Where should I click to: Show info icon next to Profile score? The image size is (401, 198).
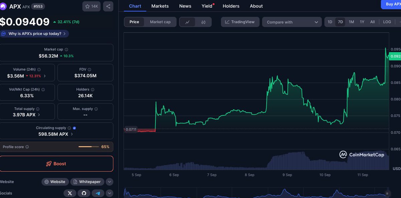pyautogui.click(x=27, y=147)
